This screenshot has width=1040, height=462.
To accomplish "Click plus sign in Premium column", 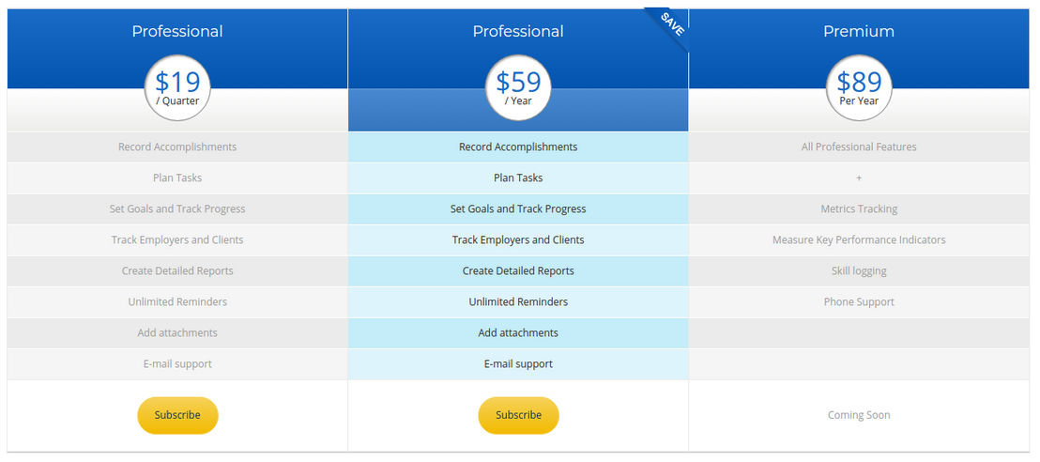I will (x=859, y=177).
